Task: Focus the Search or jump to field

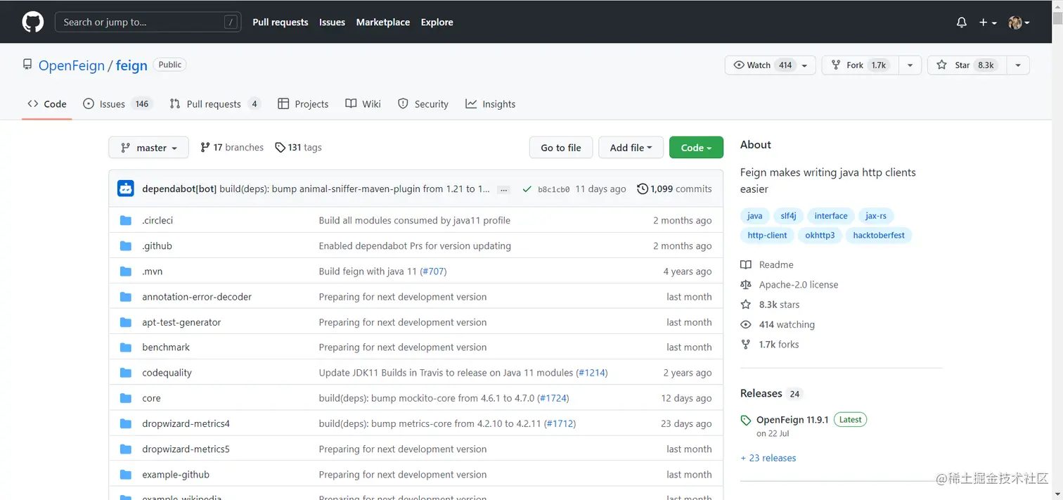Action: point(148,22)
